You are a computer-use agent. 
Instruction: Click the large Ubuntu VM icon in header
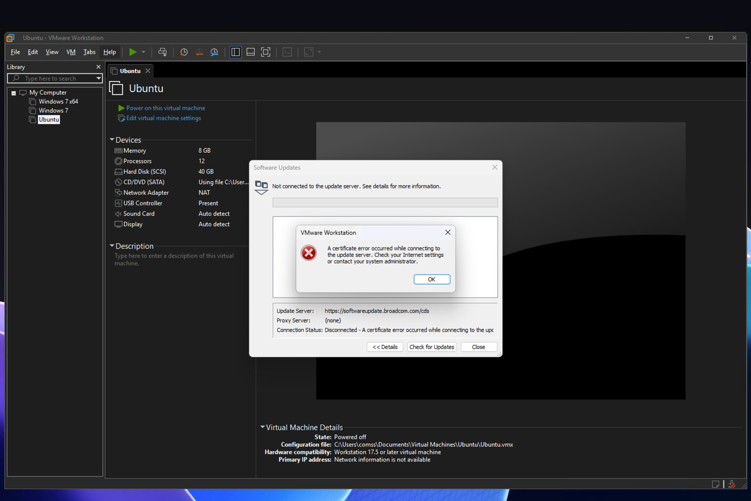(116, 88)
